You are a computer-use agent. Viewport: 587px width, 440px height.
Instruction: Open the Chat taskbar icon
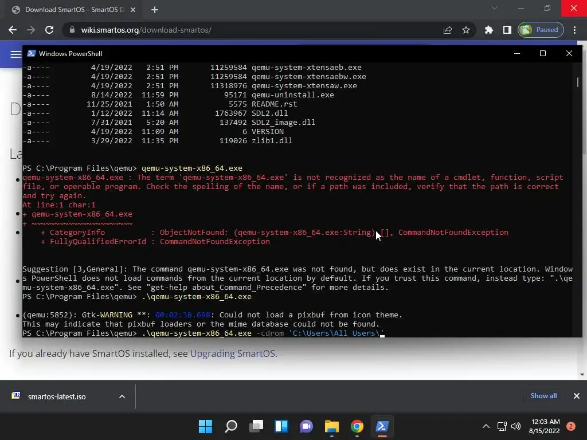pos(306,426)
